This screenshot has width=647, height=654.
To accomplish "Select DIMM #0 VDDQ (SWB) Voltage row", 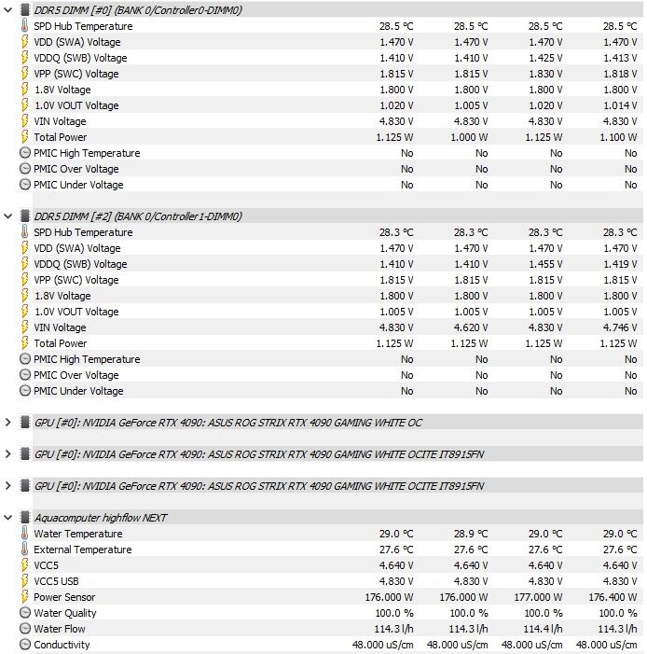I will pyautogui.click(x=330, y=58).
